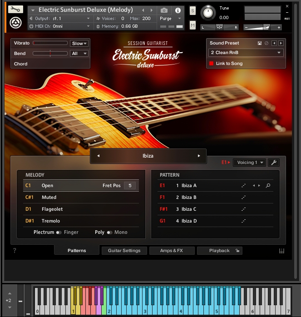Viewport: 301px width, 317px height.
Task: Toggle the Playback tab lock icon
Action: [237, 251]
